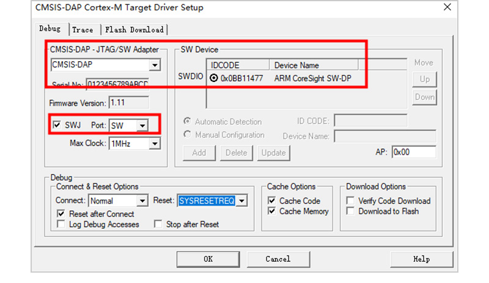489x283 pixels.
Task: Uncheck the Cache Code option
Action: click(x=272, y=200)
